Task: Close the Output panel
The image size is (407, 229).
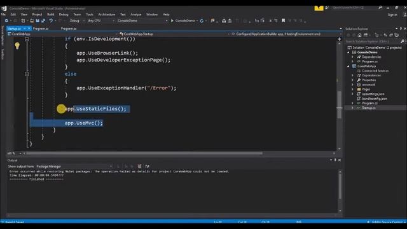Action: tap(340, 160)
